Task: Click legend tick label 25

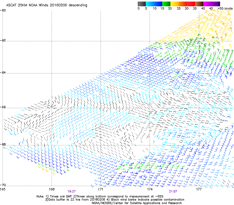Action: click(179, 9)
